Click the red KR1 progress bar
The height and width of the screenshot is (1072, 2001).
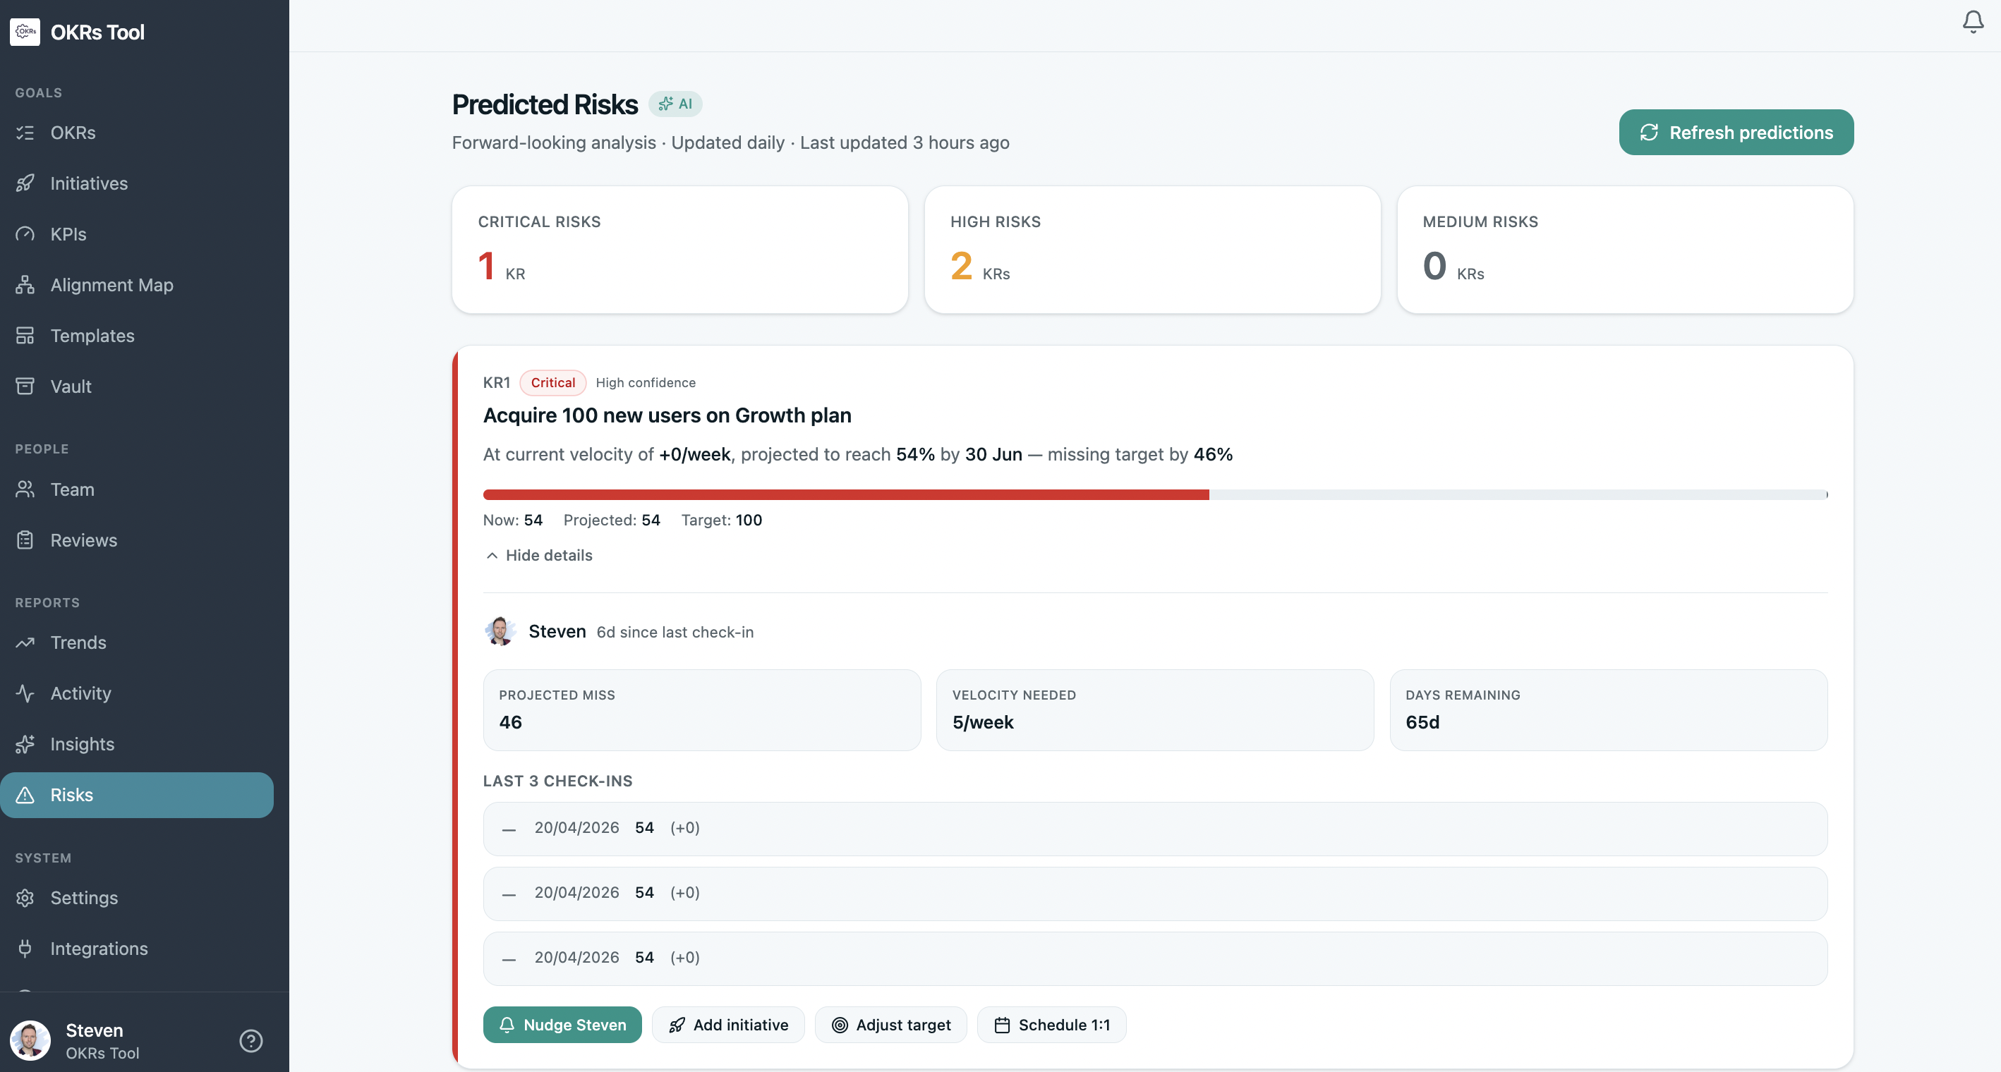(845, 494)
